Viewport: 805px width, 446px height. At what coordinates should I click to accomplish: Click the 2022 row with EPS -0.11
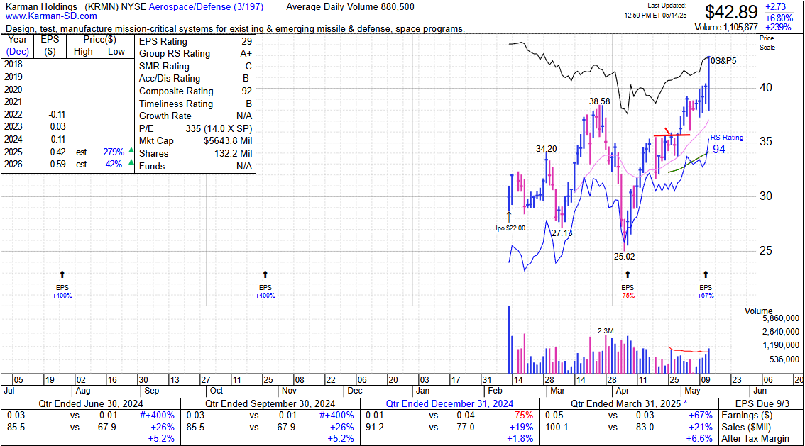point(67,114)
